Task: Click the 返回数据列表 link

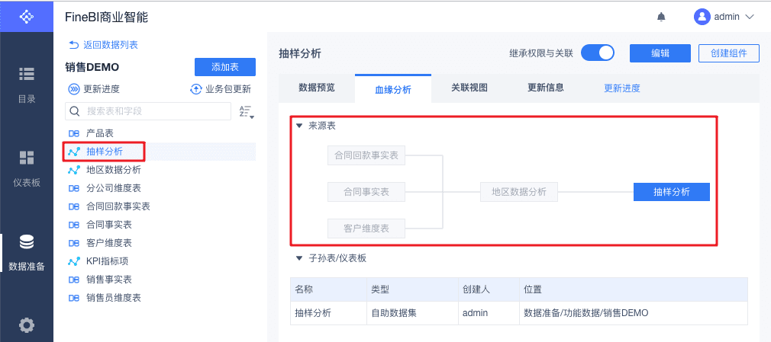Action: (103, 46)
